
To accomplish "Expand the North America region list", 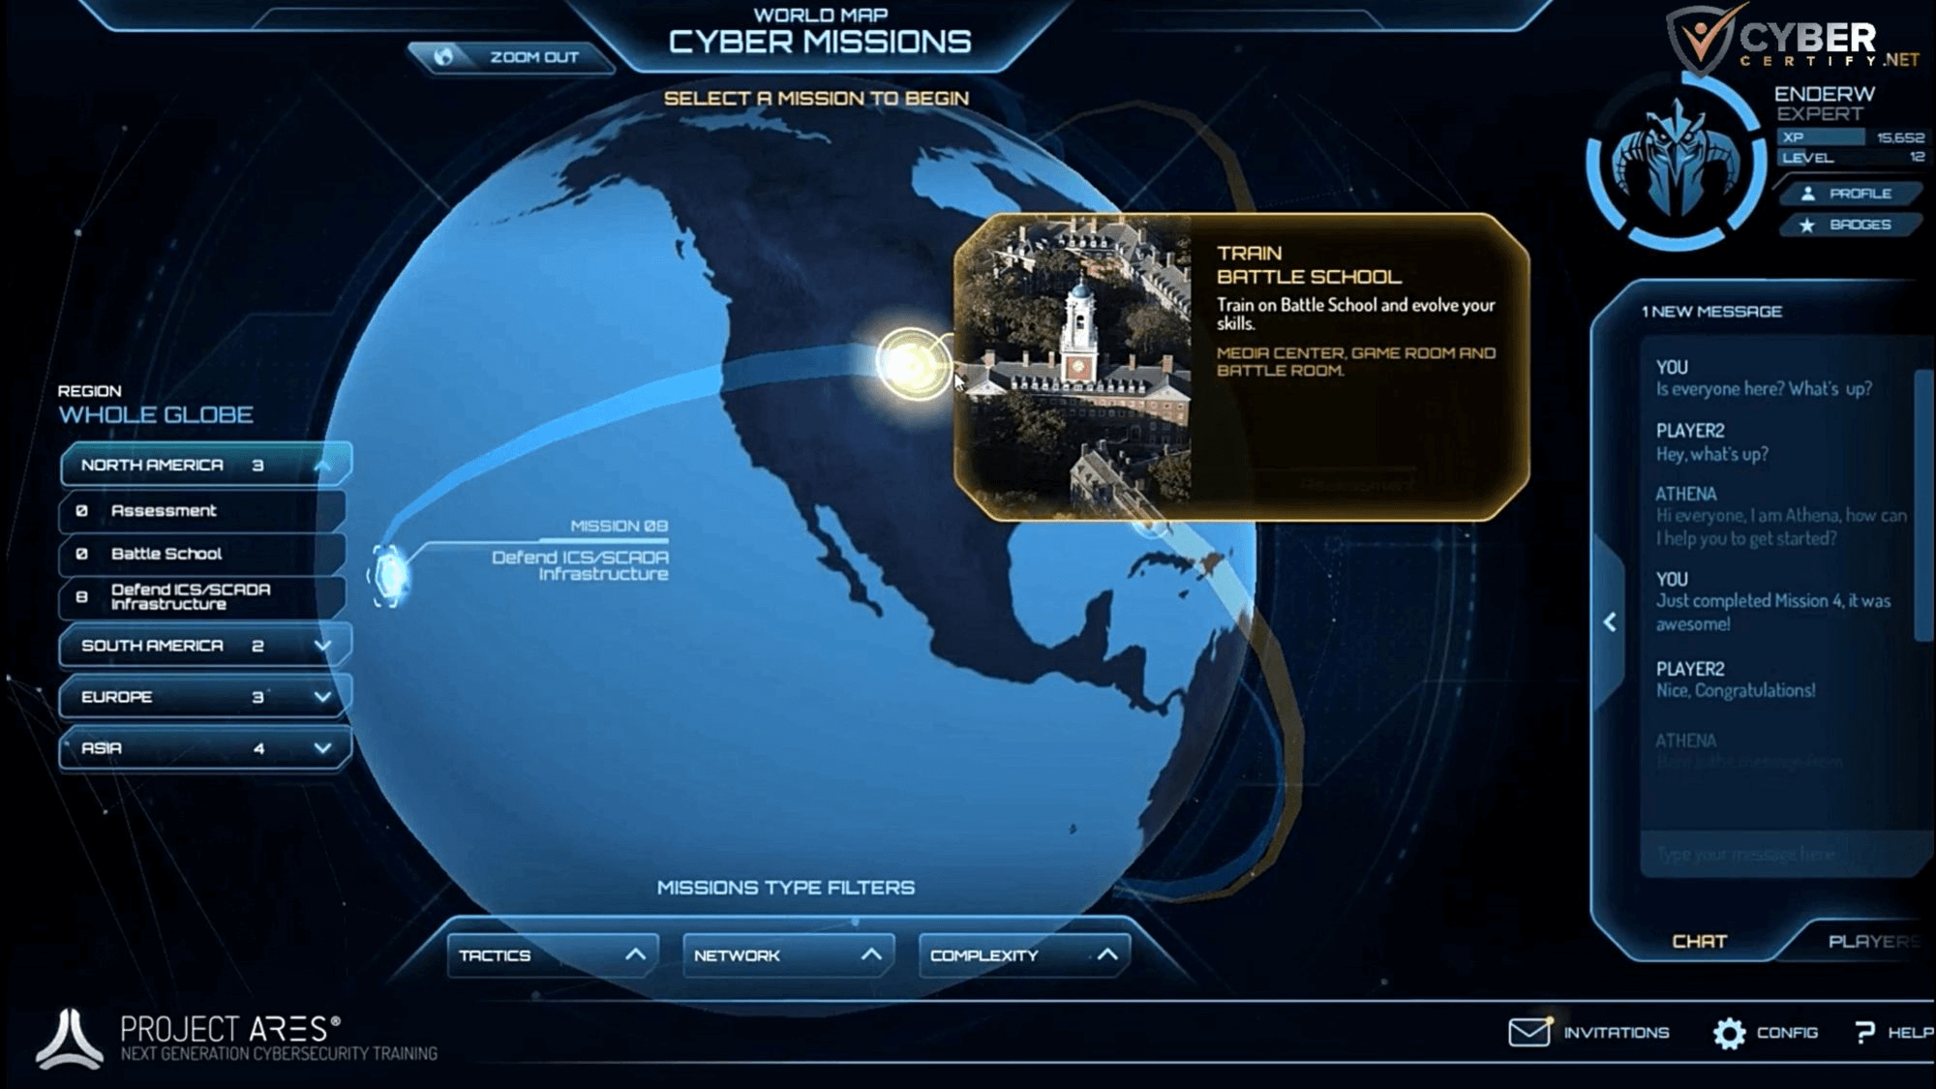I will (320, 463).
